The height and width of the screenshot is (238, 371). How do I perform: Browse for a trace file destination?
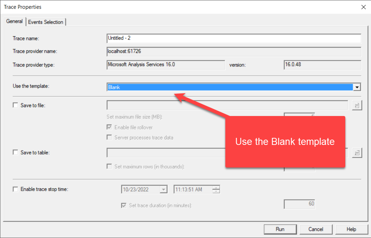click(357, 105)
